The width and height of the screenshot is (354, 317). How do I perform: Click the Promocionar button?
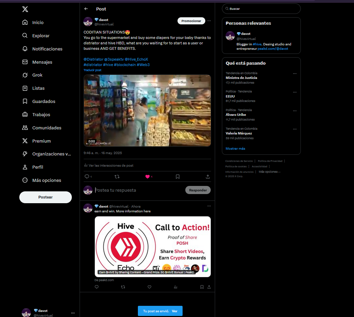click(191, 21)
